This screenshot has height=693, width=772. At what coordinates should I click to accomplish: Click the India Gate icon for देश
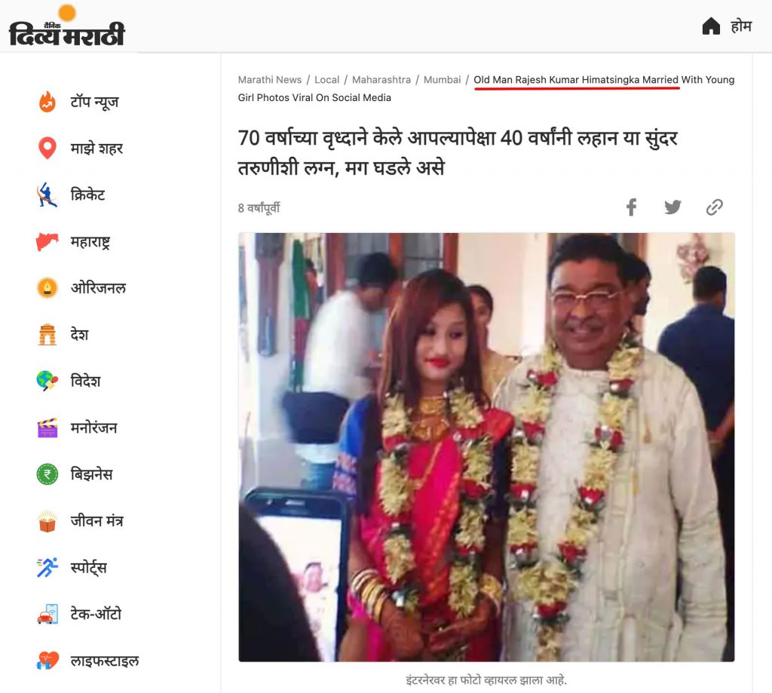[47, 334]
